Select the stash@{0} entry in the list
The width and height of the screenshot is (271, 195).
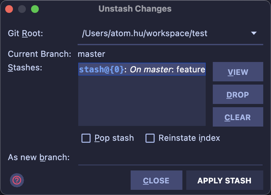pos(142,69)
